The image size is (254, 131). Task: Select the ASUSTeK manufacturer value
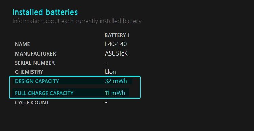coord(116,53)
